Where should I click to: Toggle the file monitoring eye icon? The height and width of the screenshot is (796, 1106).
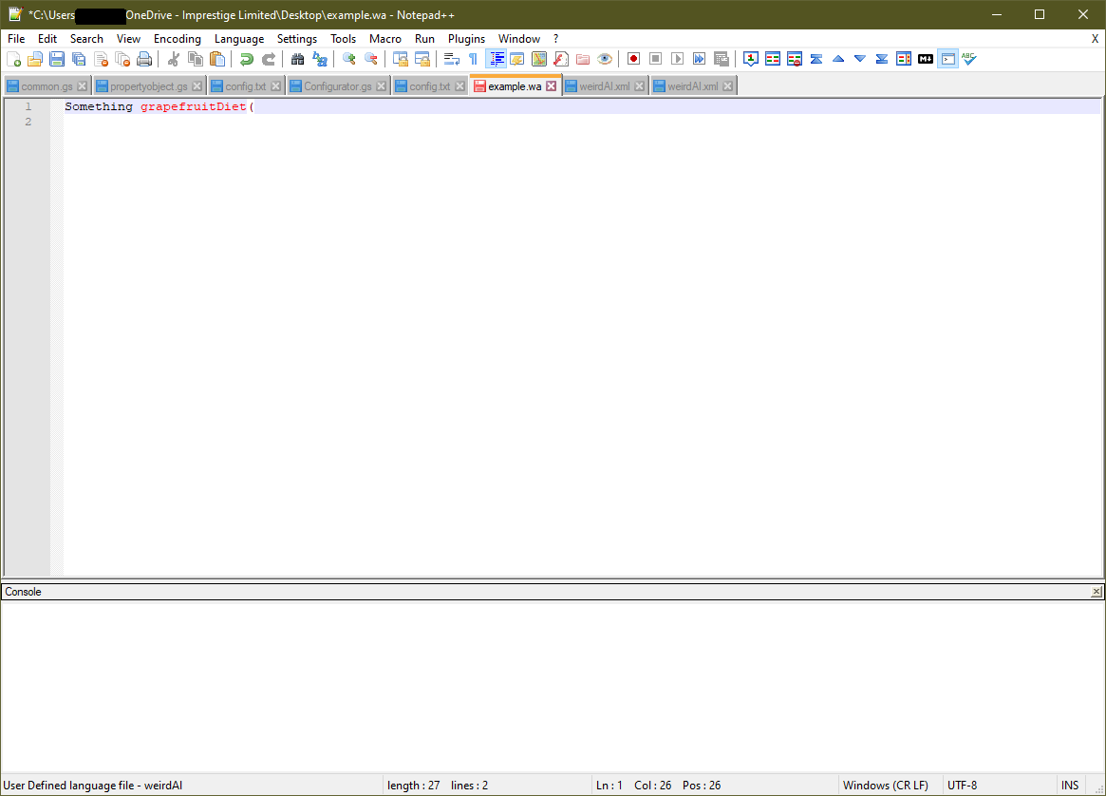[605, 59]
